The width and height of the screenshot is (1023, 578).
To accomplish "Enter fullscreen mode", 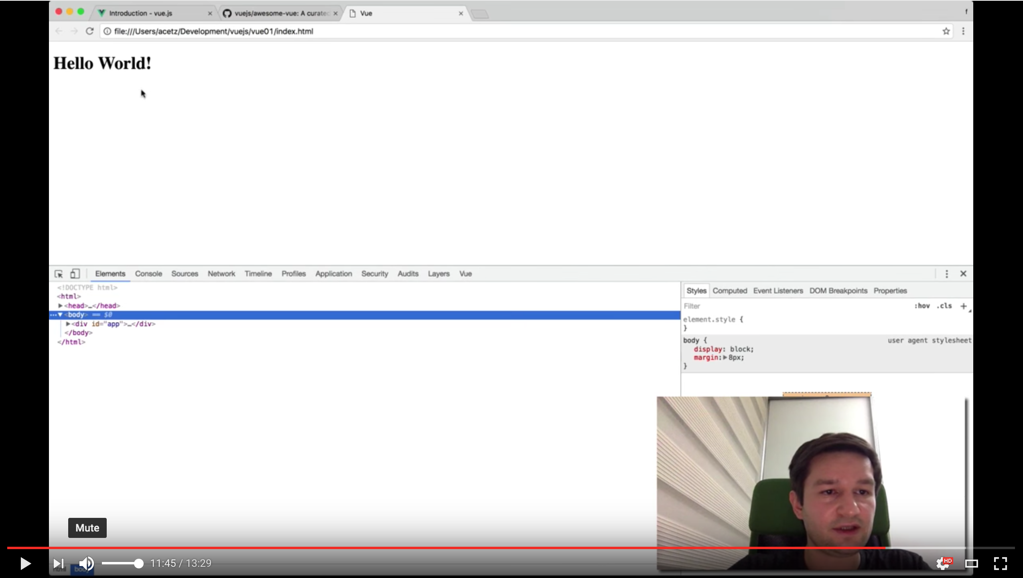I will click(x=1000, y=563).
